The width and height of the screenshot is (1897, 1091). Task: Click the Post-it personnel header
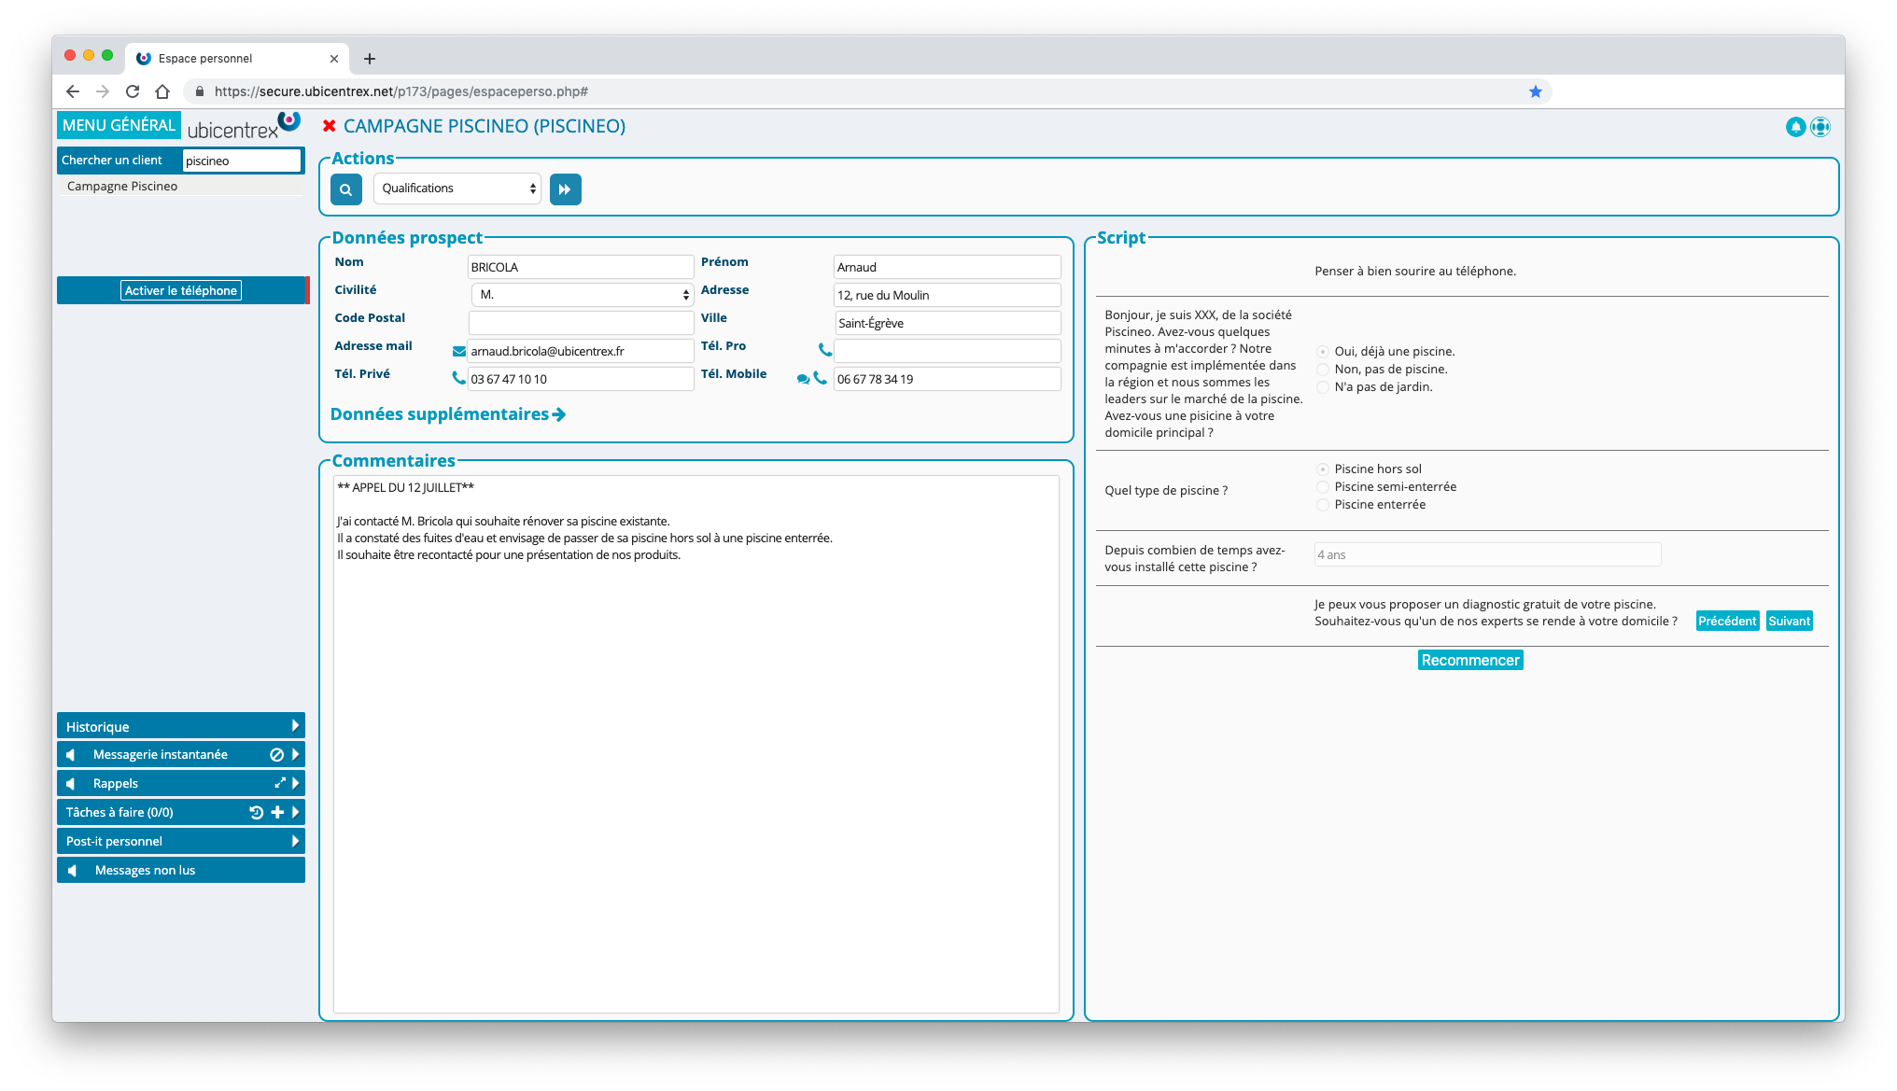point(181,841)
